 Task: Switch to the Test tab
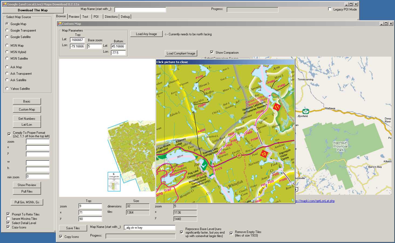click(x=85, y=17)
